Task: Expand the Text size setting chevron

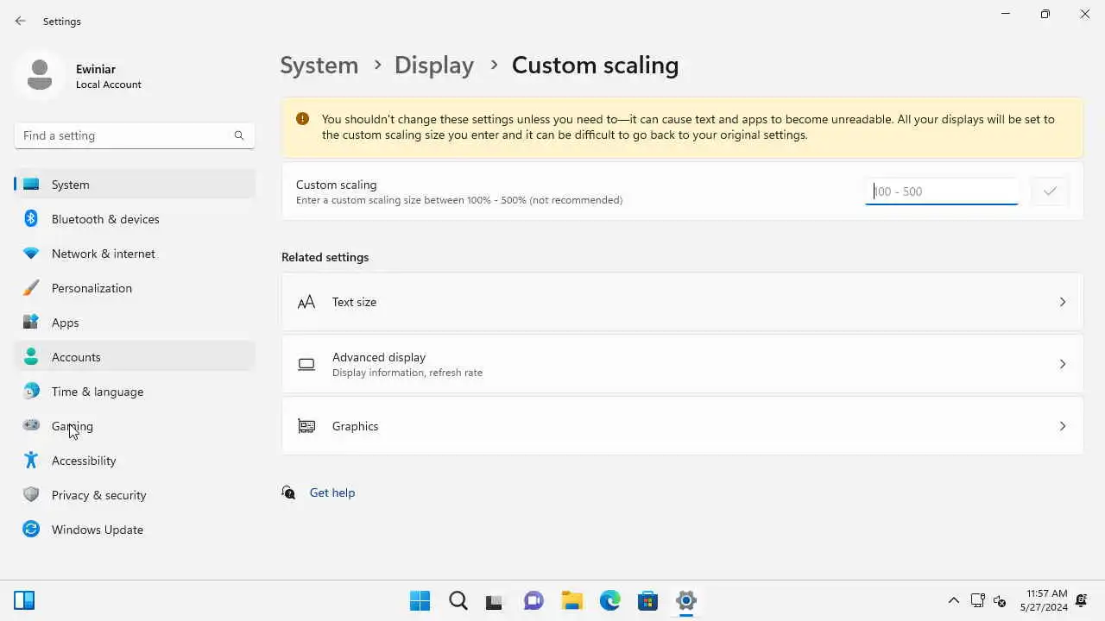Action: (x=1063, y=302)
